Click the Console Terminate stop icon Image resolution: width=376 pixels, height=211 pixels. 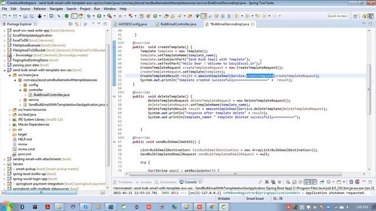pyautogui.click(x=280, y=182)
